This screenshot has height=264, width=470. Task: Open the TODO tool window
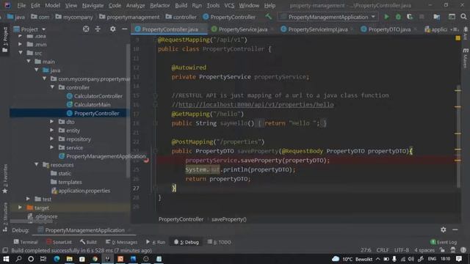pyautogui.click(x=219, y=242)
